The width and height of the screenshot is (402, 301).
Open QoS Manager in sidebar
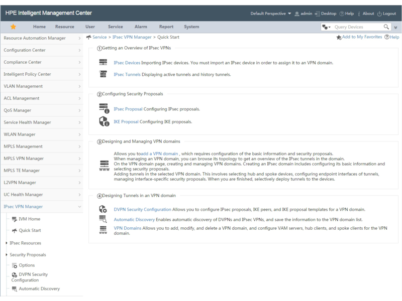(x=42, y=110)
